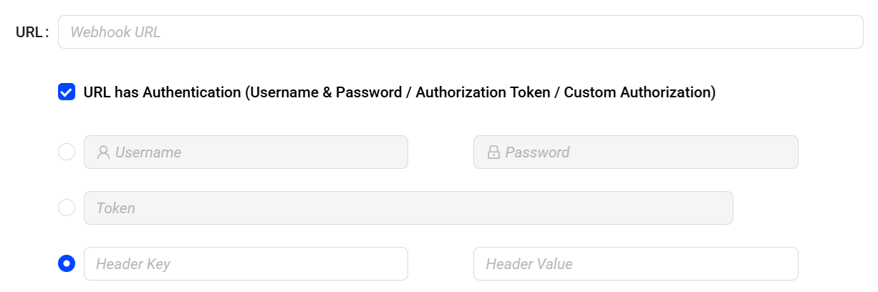878x292 pixels.
Task: Click the "URL :" field label
Action: [32, 32]
